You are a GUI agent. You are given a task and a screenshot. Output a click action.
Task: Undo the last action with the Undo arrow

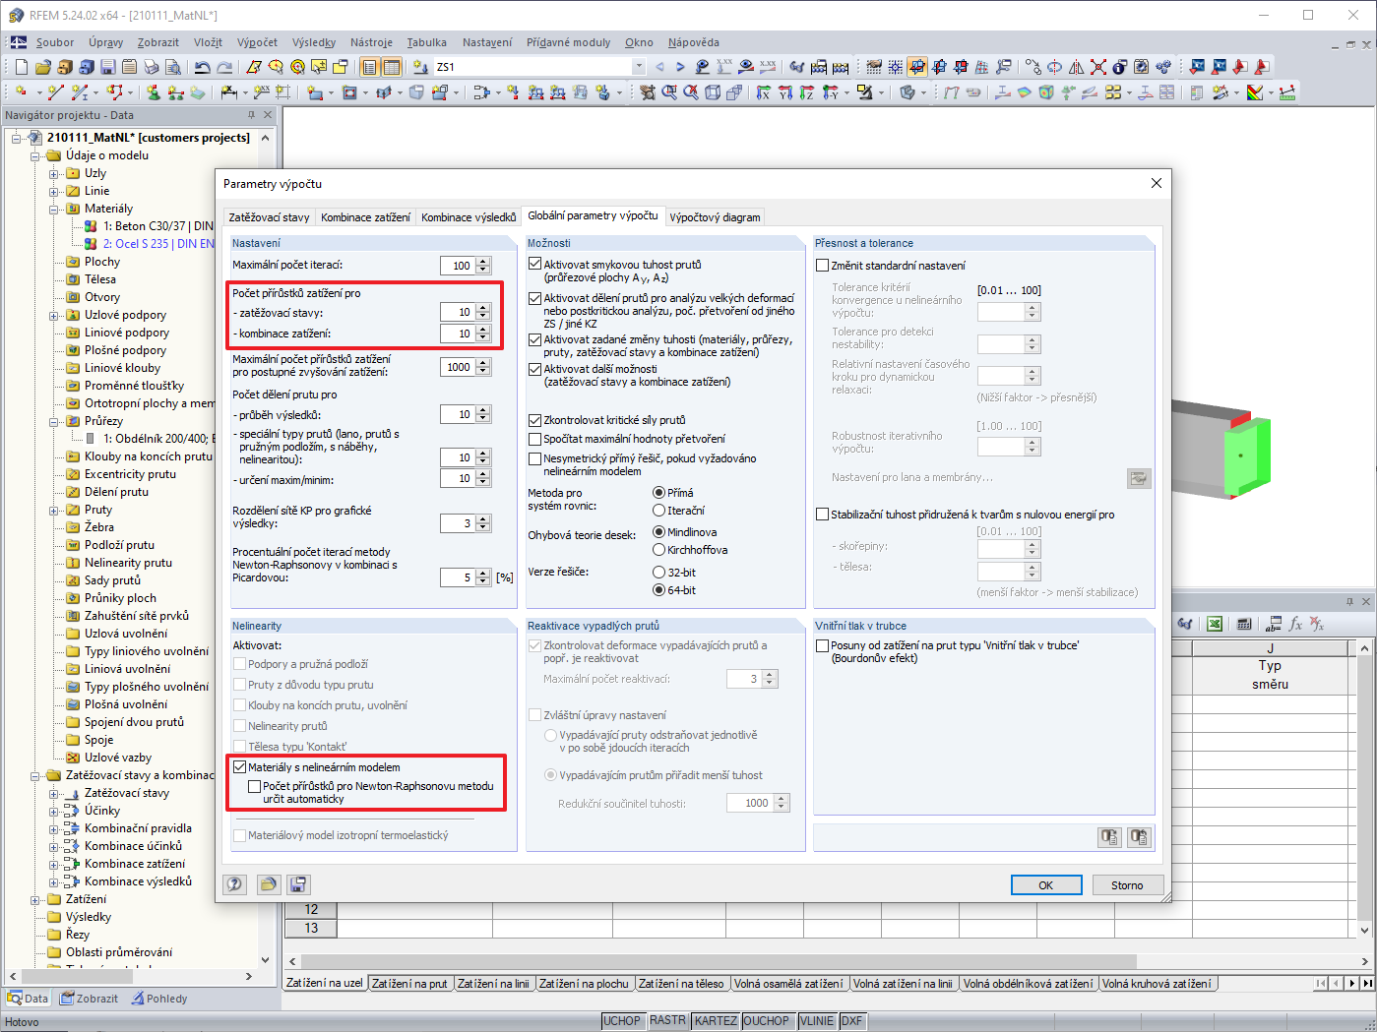coord(202,67)
